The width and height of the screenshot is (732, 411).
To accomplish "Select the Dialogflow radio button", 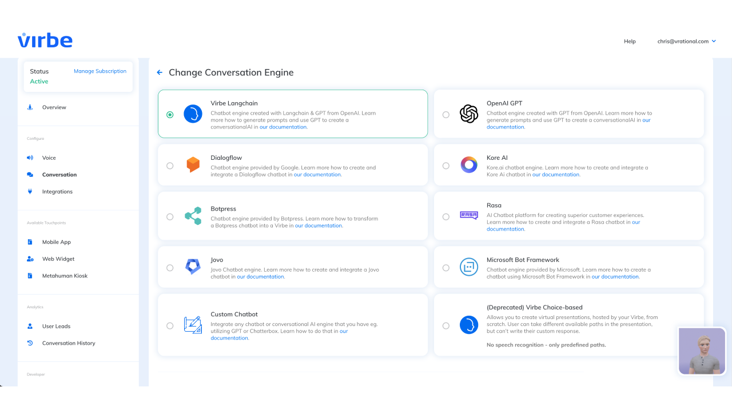I will pyautogui.click(x=170, y=166).
